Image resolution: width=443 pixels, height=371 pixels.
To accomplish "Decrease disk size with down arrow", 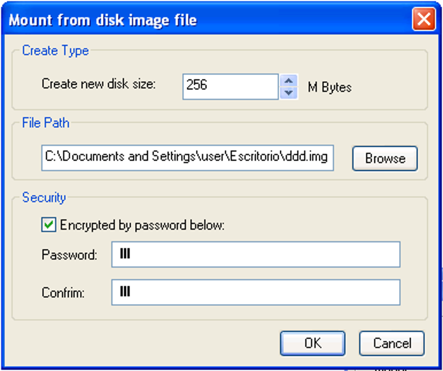I will (x=289, y=93).
